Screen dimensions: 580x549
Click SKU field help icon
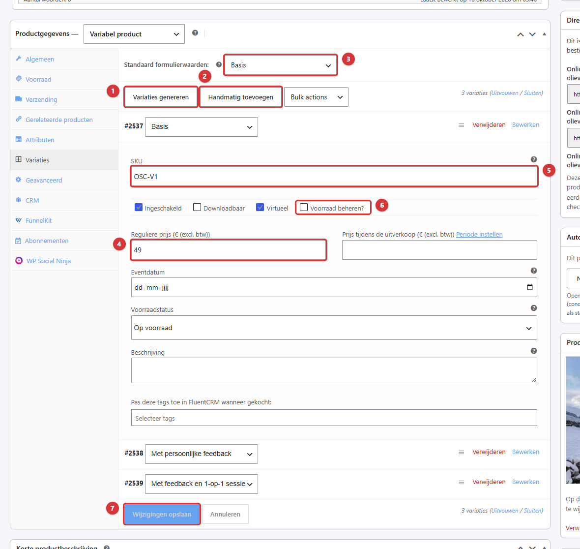[534, 159]
